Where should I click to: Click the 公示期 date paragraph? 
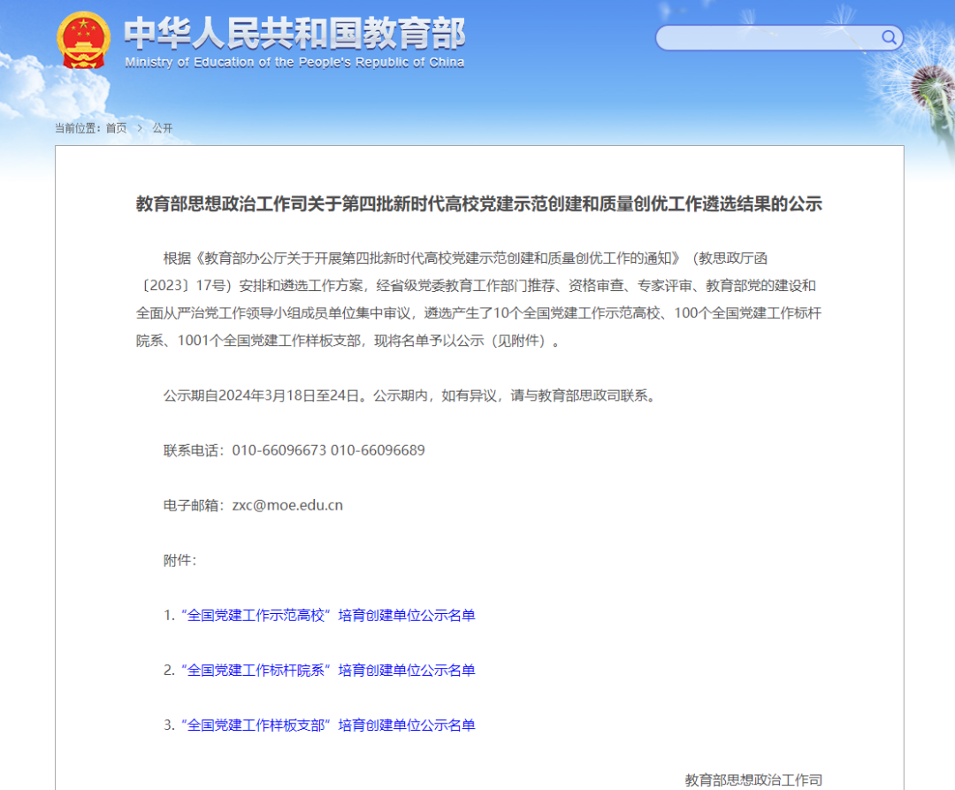[410, 395]
